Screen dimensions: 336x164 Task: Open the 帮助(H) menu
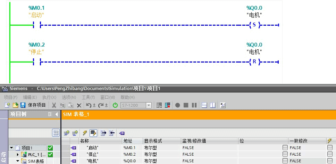(128, 97)
